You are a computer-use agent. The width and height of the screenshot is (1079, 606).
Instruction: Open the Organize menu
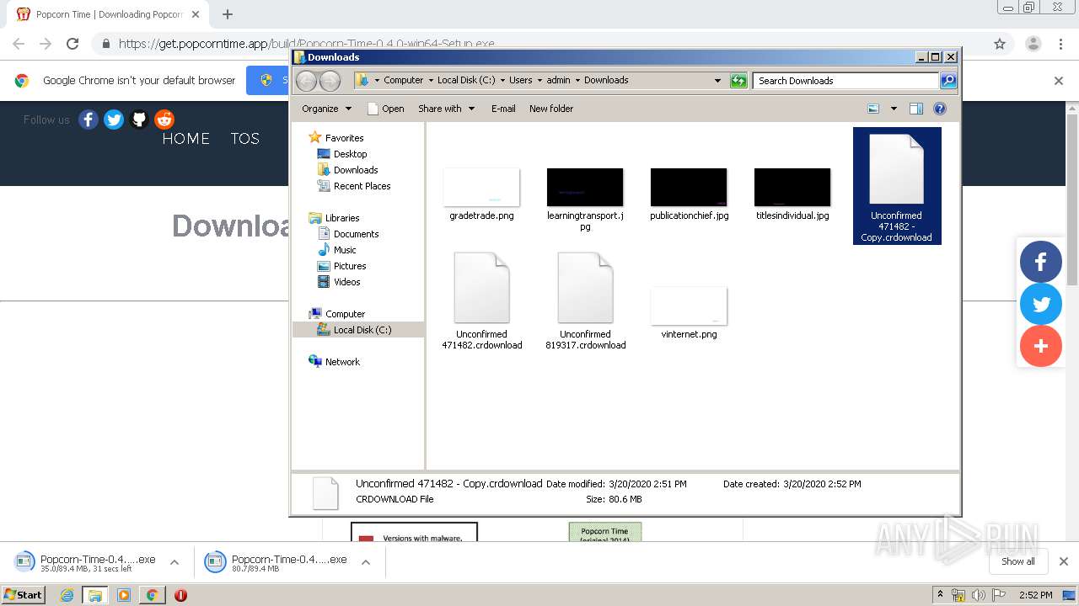coord(326,109)
